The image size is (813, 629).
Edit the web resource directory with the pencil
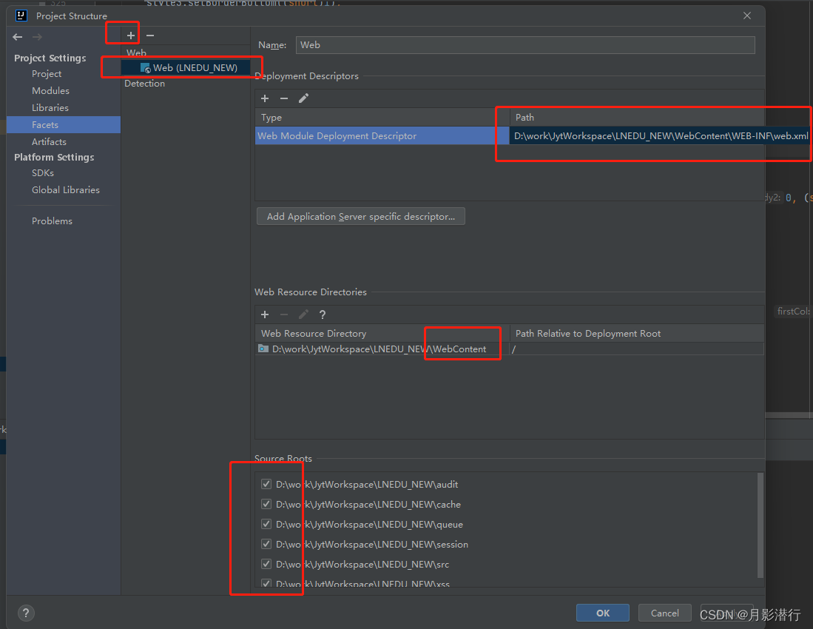click(x=304, y=314)
